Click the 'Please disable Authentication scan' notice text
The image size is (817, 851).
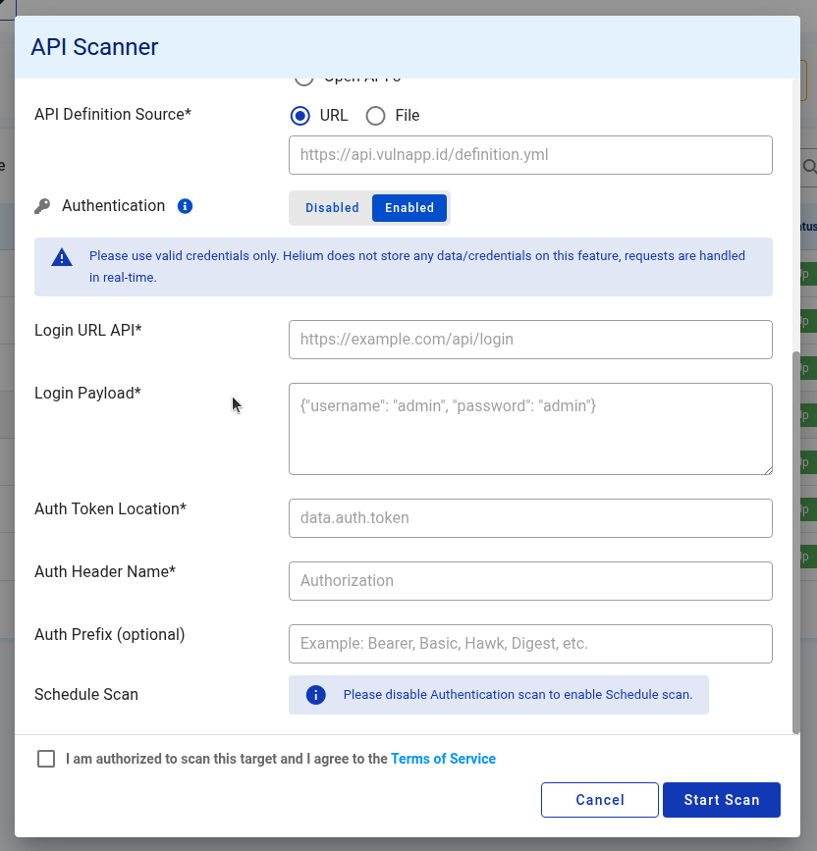click(x=517, y=695)
